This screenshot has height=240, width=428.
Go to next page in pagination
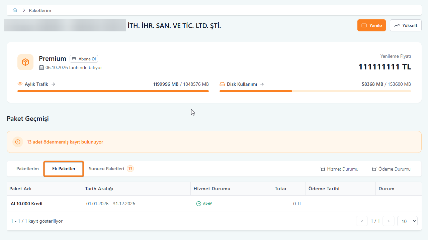coord(388,221)
